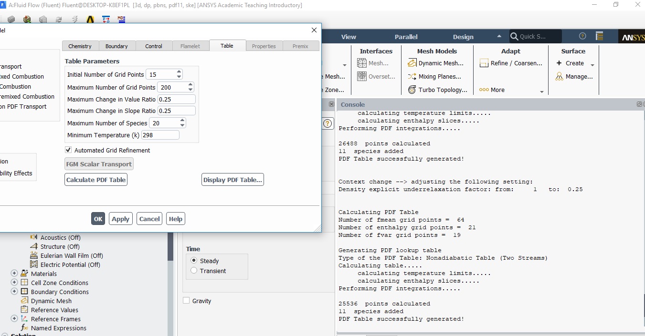Switch to the Control tab
The height and width of the screenshot is (336, 645).
tap(154, 46)
